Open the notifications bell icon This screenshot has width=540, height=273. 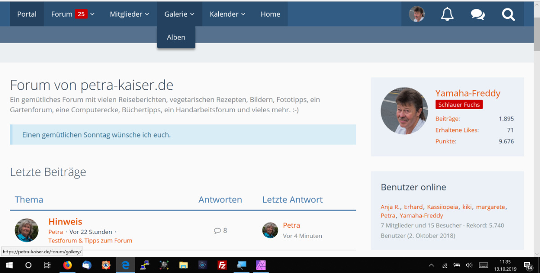point(447,14)
